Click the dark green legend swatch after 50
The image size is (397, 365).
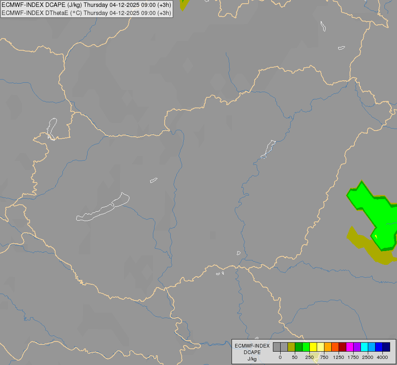point(299,347)
